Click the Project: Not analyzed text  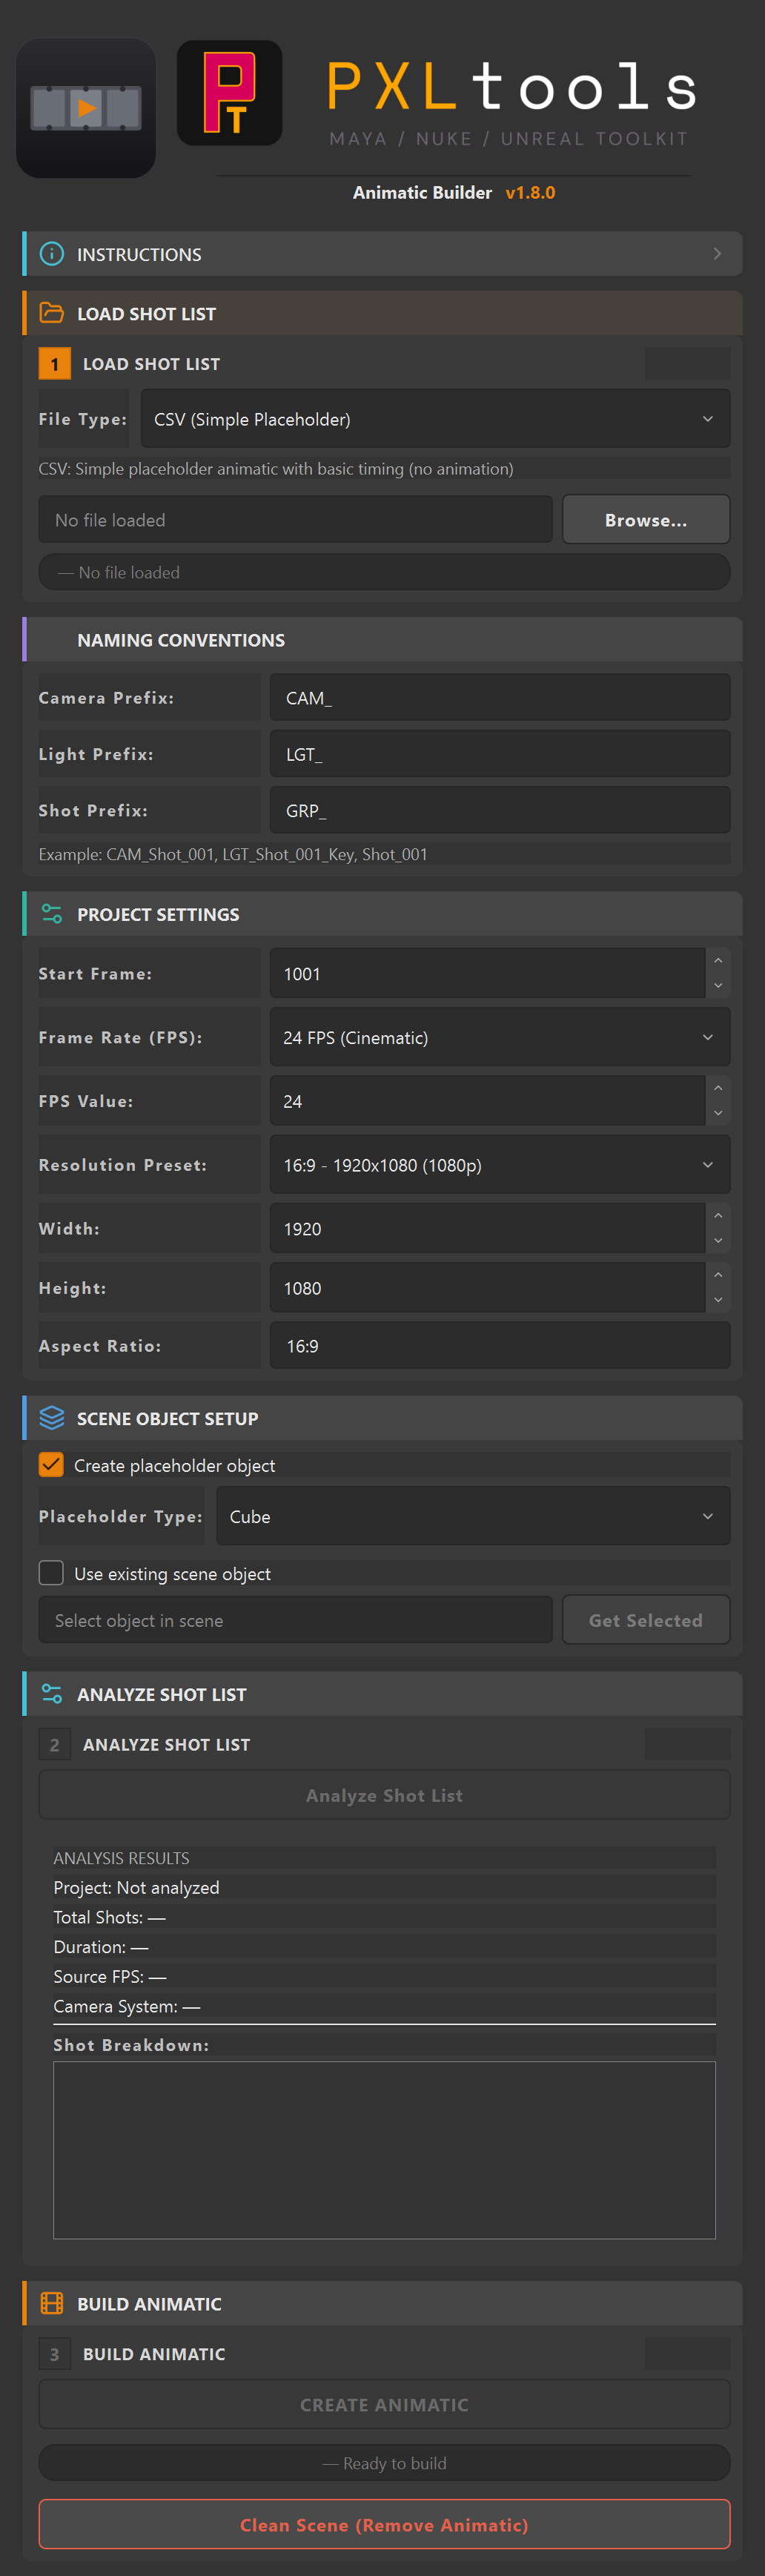[x=136, y=1887]
